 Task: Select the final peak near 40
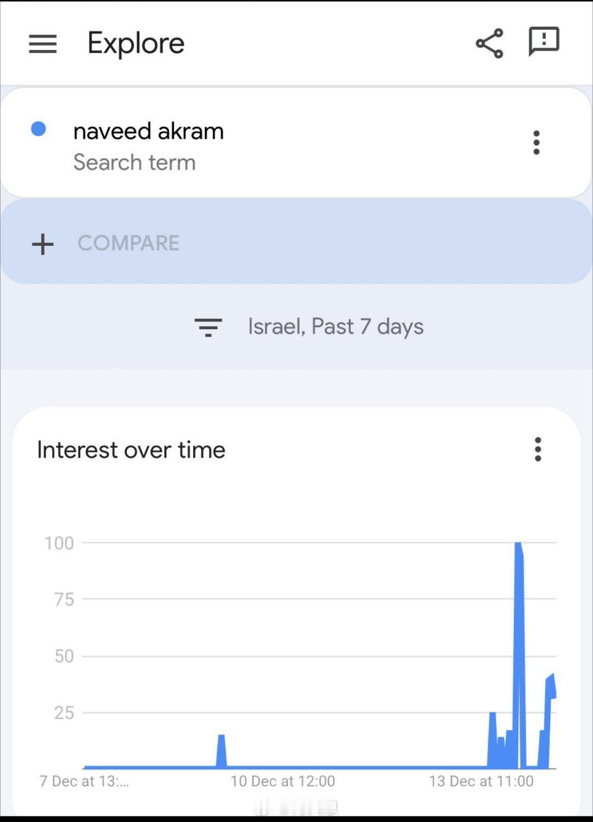551,680
